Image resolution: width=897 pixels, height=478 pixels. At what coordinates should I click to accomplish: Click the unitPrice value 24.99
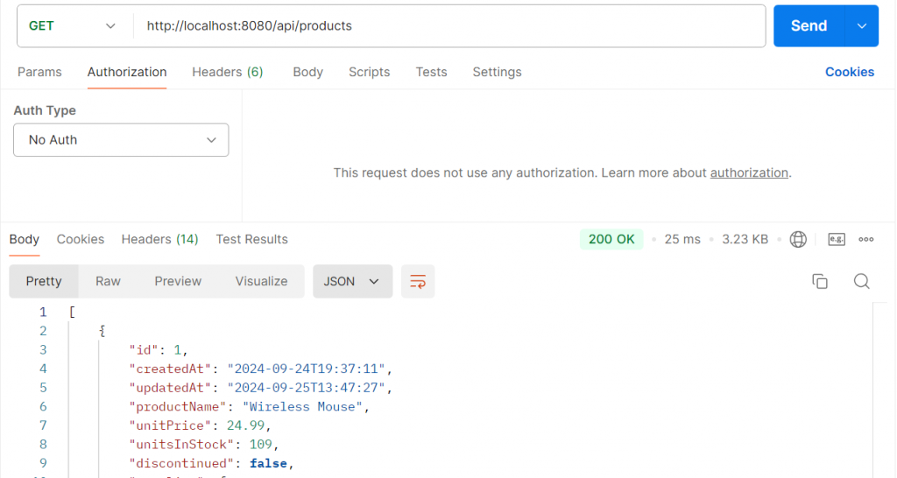click(245, 425)
